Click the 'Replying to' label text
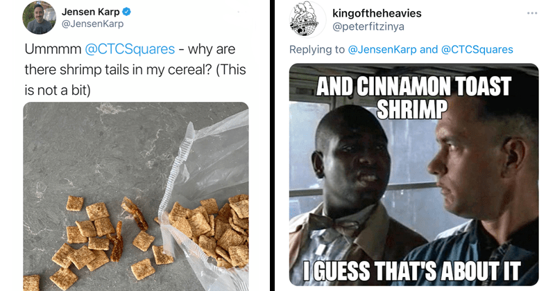 (x=317, y=49)
